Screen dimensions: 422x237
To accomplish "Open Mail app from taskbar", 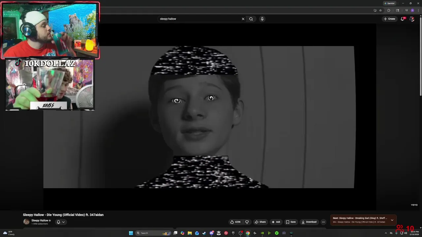I will click(197, 233).
